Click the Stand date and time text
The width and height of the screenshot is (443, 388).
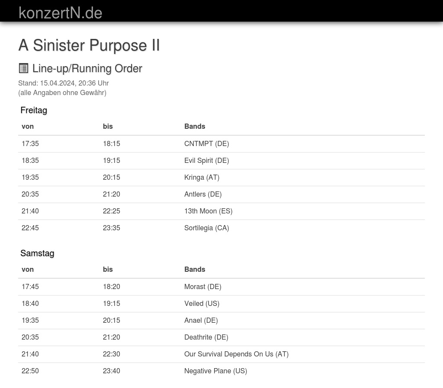pyautogui.click(x=64, y=83)
